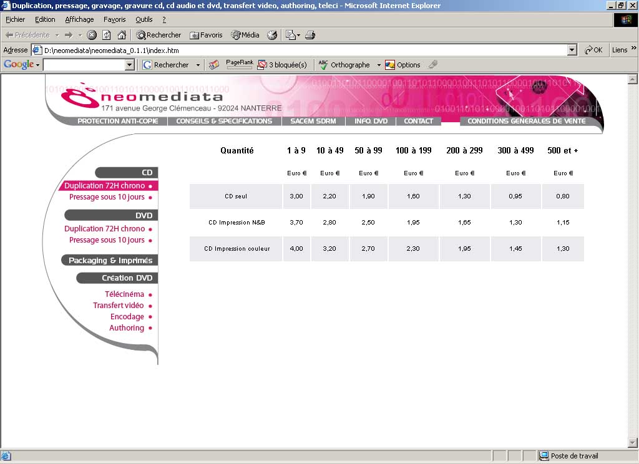639x464 pixels.
Task: Open the Transfert vidéo link
Action: (122, 305)
